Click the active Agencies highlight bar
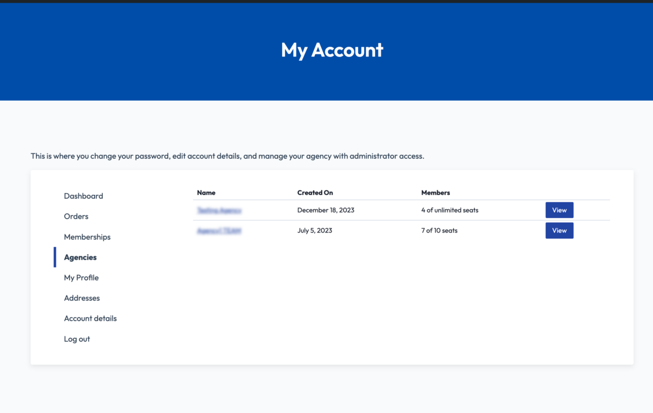653x413 pixels. coord(54,257)
